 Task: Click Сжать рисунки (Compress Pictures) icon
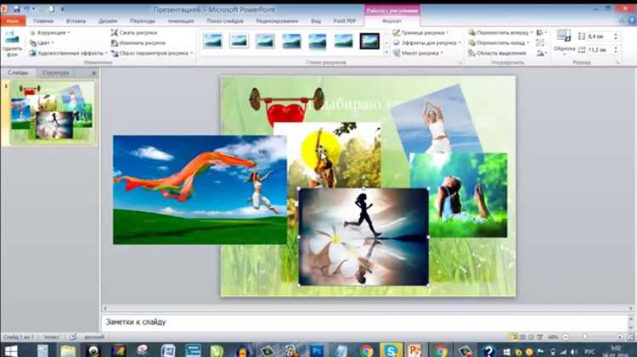(115, 32)
